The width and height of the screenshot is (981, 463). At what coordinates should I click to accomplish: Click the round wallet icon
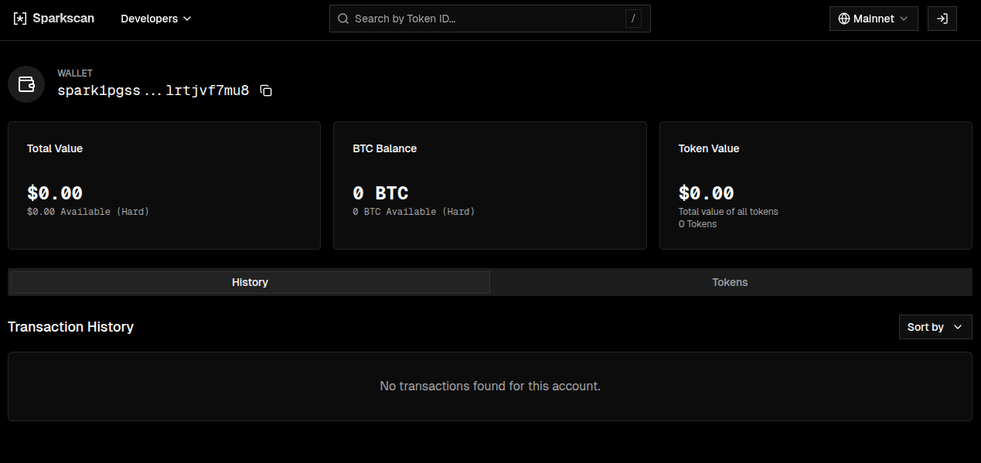tap(26, 84)
